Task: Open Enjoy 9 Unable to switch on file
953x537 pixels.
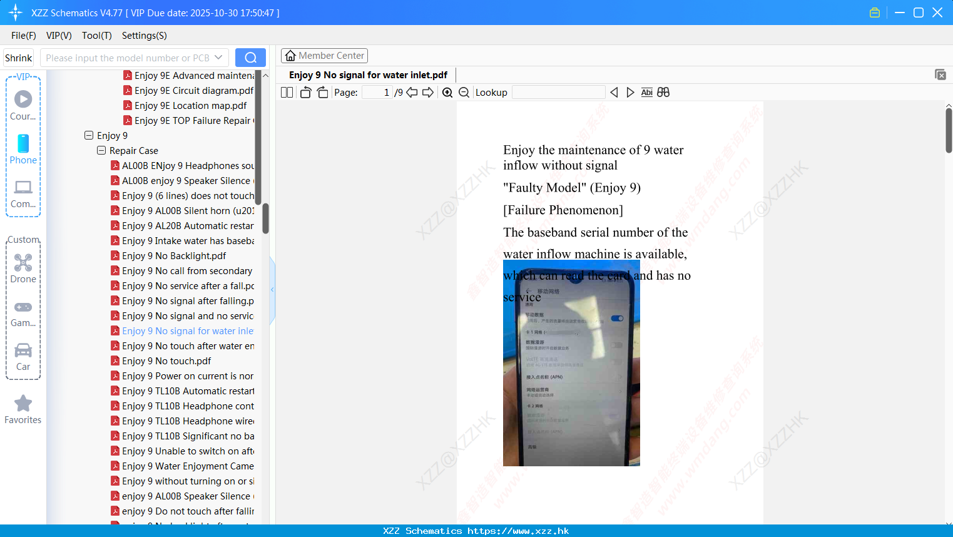Action: tap(183, 451)
